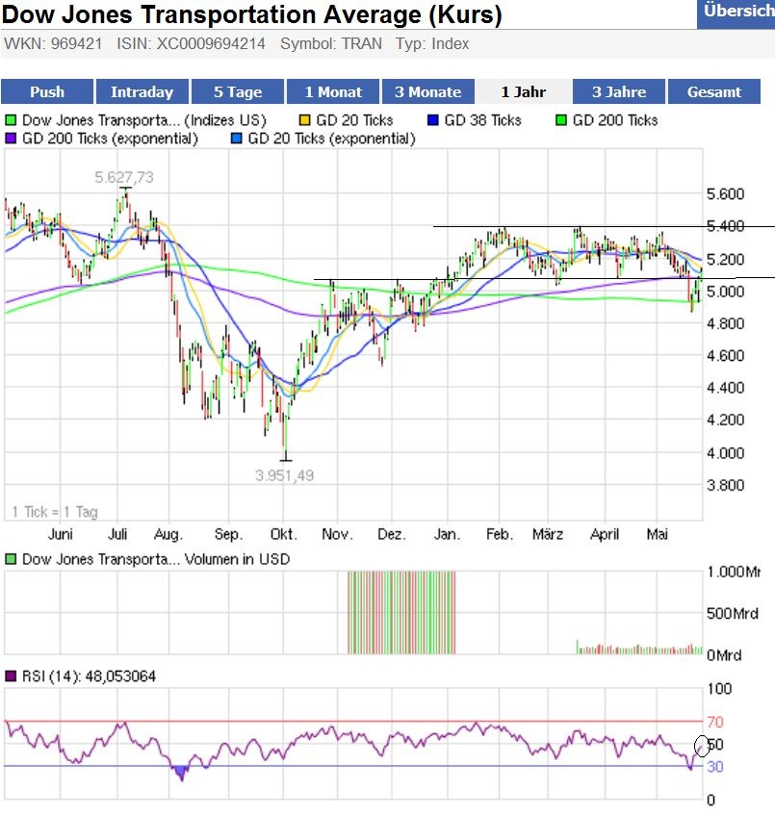Click the red 70 RSI level label
The width and height of the screenshot is (775, 816).
[x=715, y=723]
